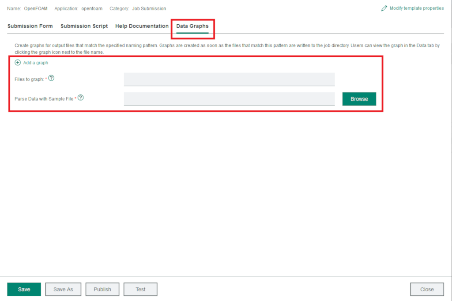Save the template with the Save button

(x=24, y=289)
